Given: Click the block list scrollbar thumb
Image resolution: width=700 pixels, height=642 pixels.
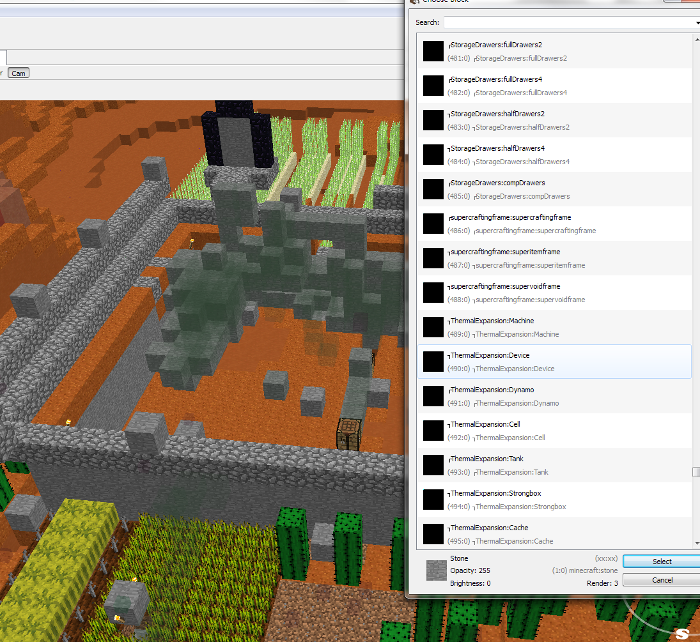Looking at the screenshot, I should click(x=696, y=472).
